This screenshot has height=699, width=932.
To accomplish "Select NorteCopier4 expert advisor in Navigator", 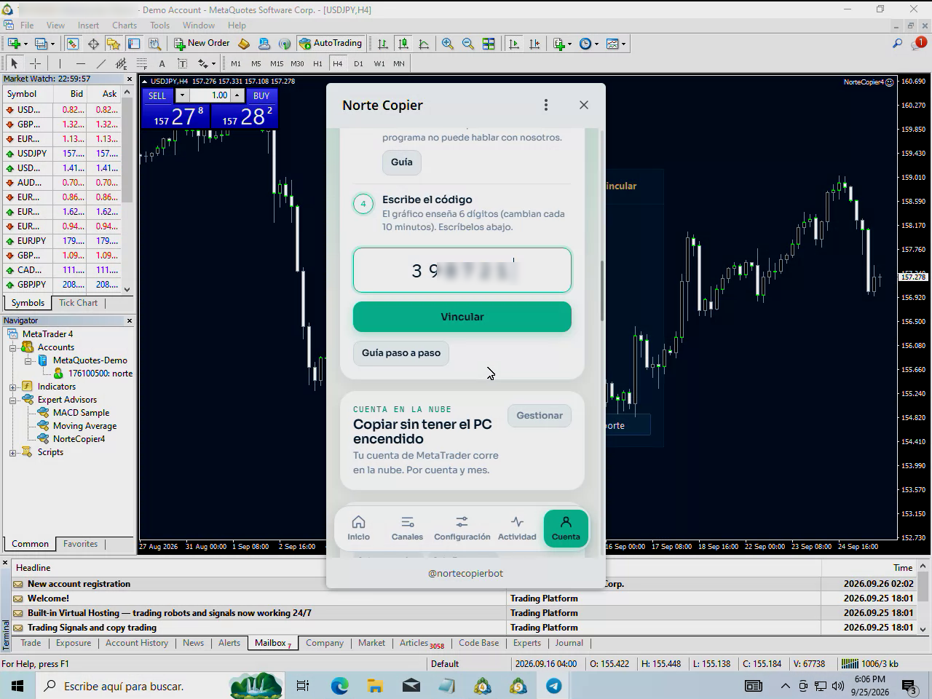I will 79,439.
